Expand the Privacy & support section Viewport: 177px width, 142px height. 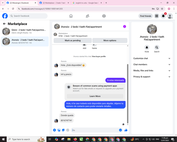(152, 77)
